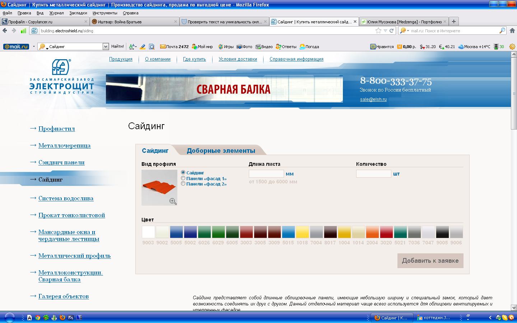
Task: Open Видео from the mail.ru toolbar
Action: click(x=264, y=47)
